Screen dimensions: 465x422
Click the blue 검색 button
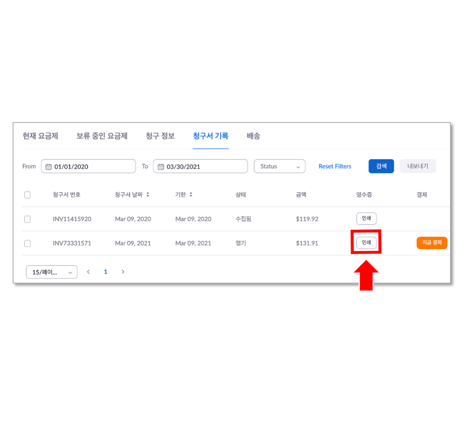[381, 166]
